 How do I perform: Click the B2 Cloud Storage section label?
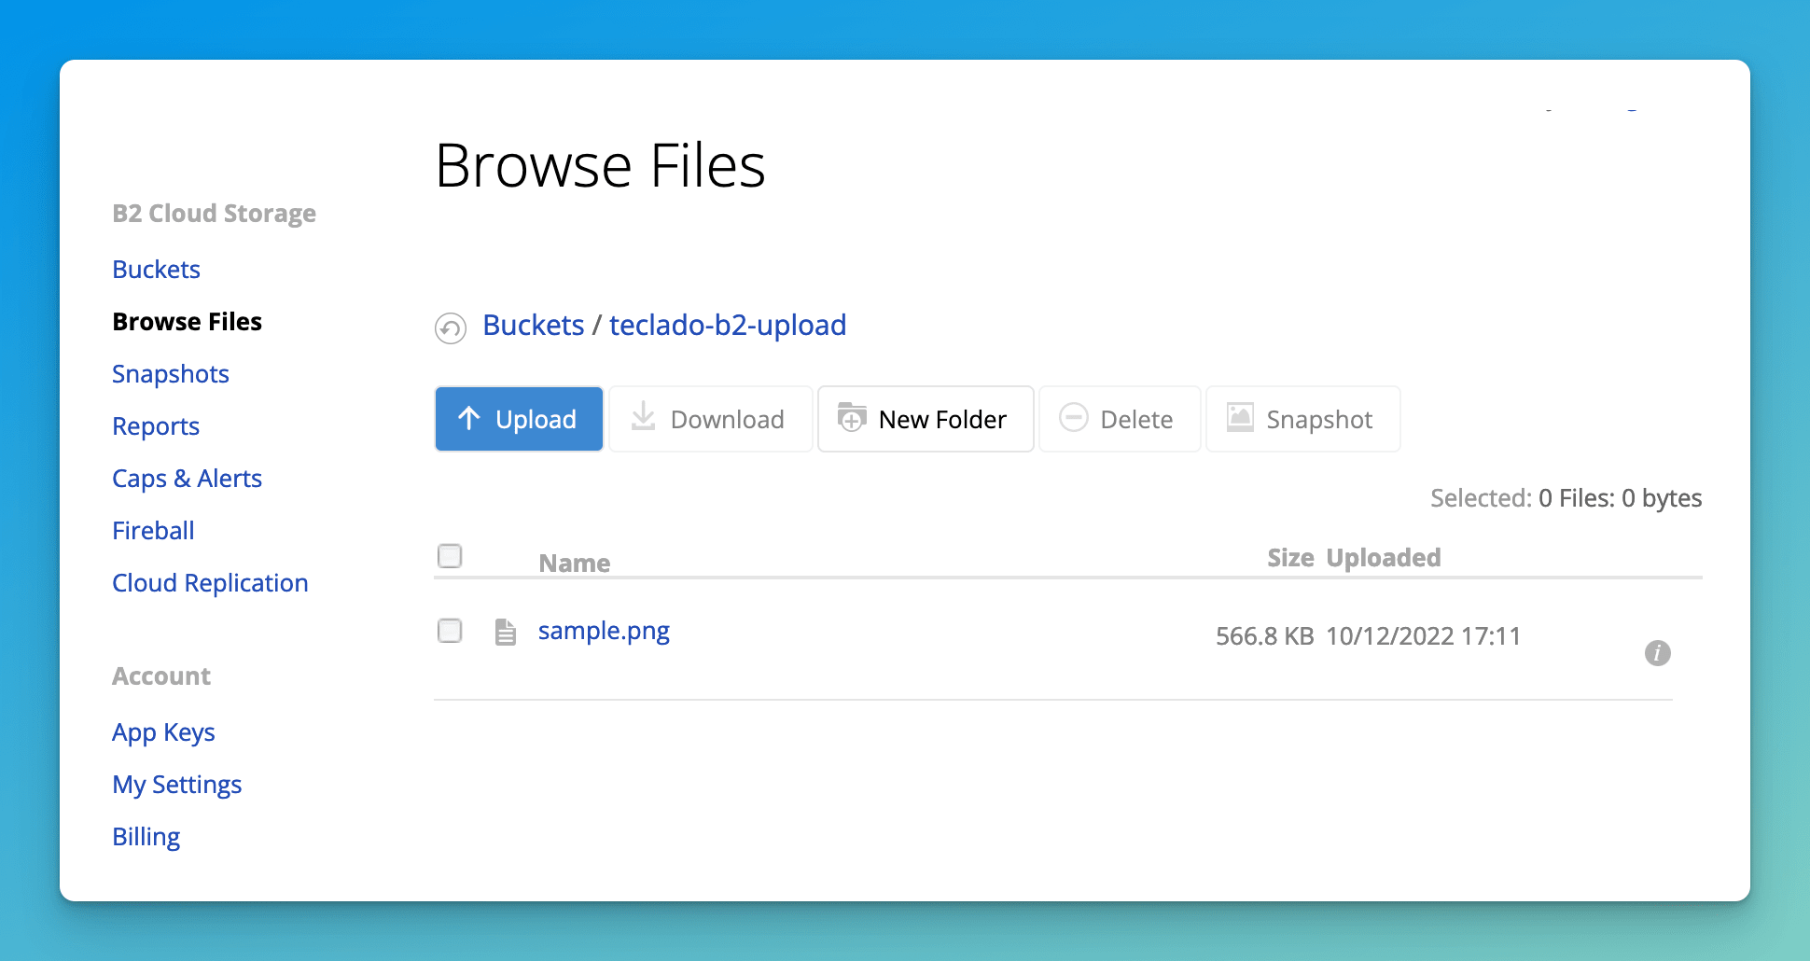tap(214, 214)
